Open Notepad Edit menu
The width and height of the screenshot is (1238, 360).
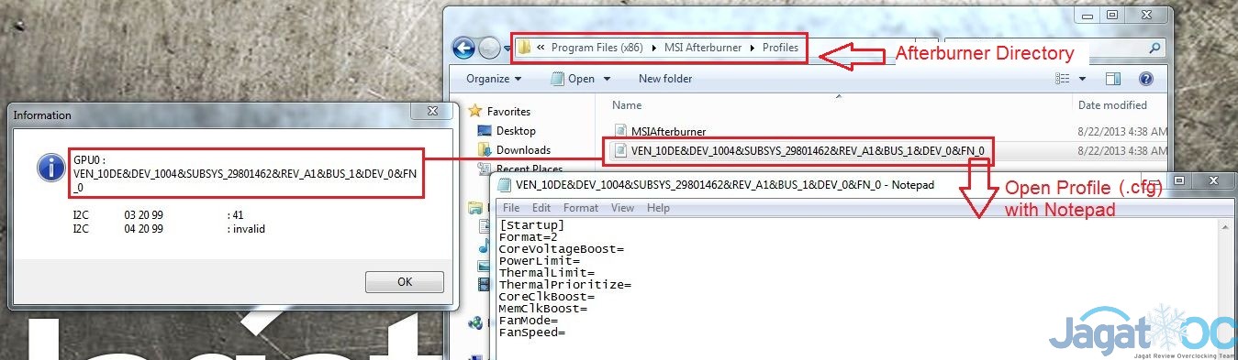point(541,208)
